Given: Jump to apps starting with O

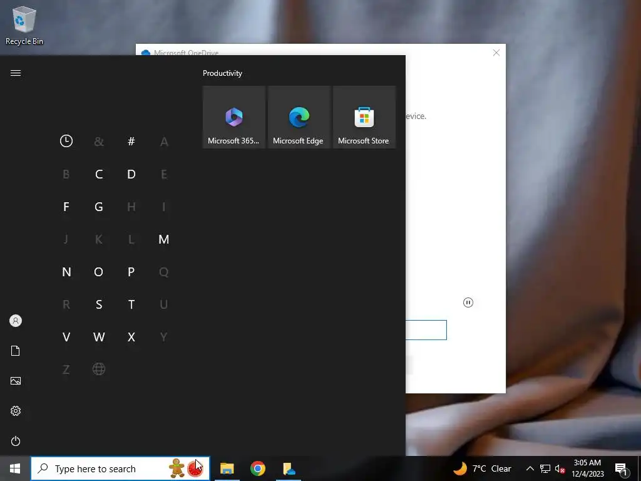Looking at the screenshot, I should (x=99, y=272).
